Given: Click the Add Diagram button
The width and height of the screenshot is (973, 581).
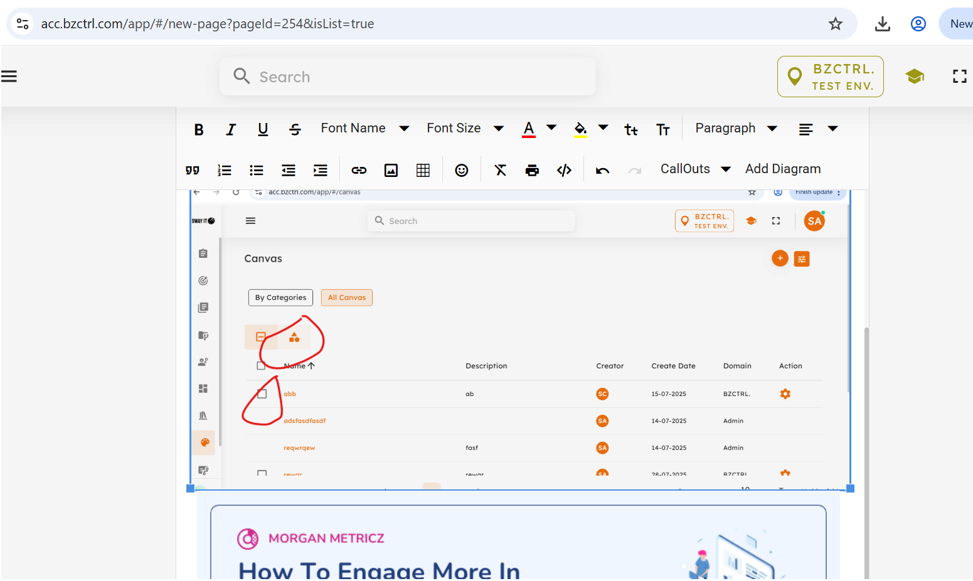Looking at the screenshot, I should click(x=782, y=169).
